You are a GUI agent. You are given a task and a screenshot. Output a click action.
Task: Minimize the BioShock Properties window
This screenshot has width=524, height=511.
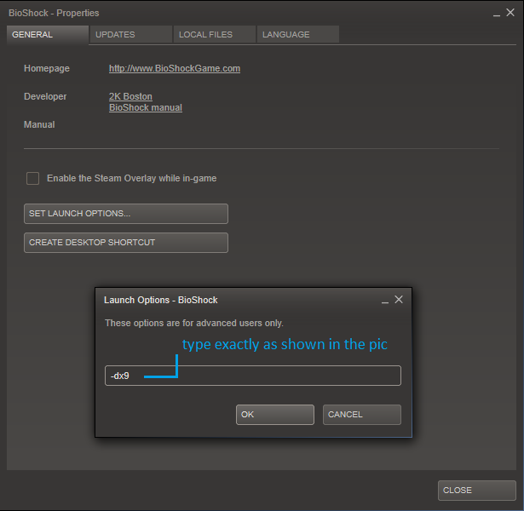point(497,15)
